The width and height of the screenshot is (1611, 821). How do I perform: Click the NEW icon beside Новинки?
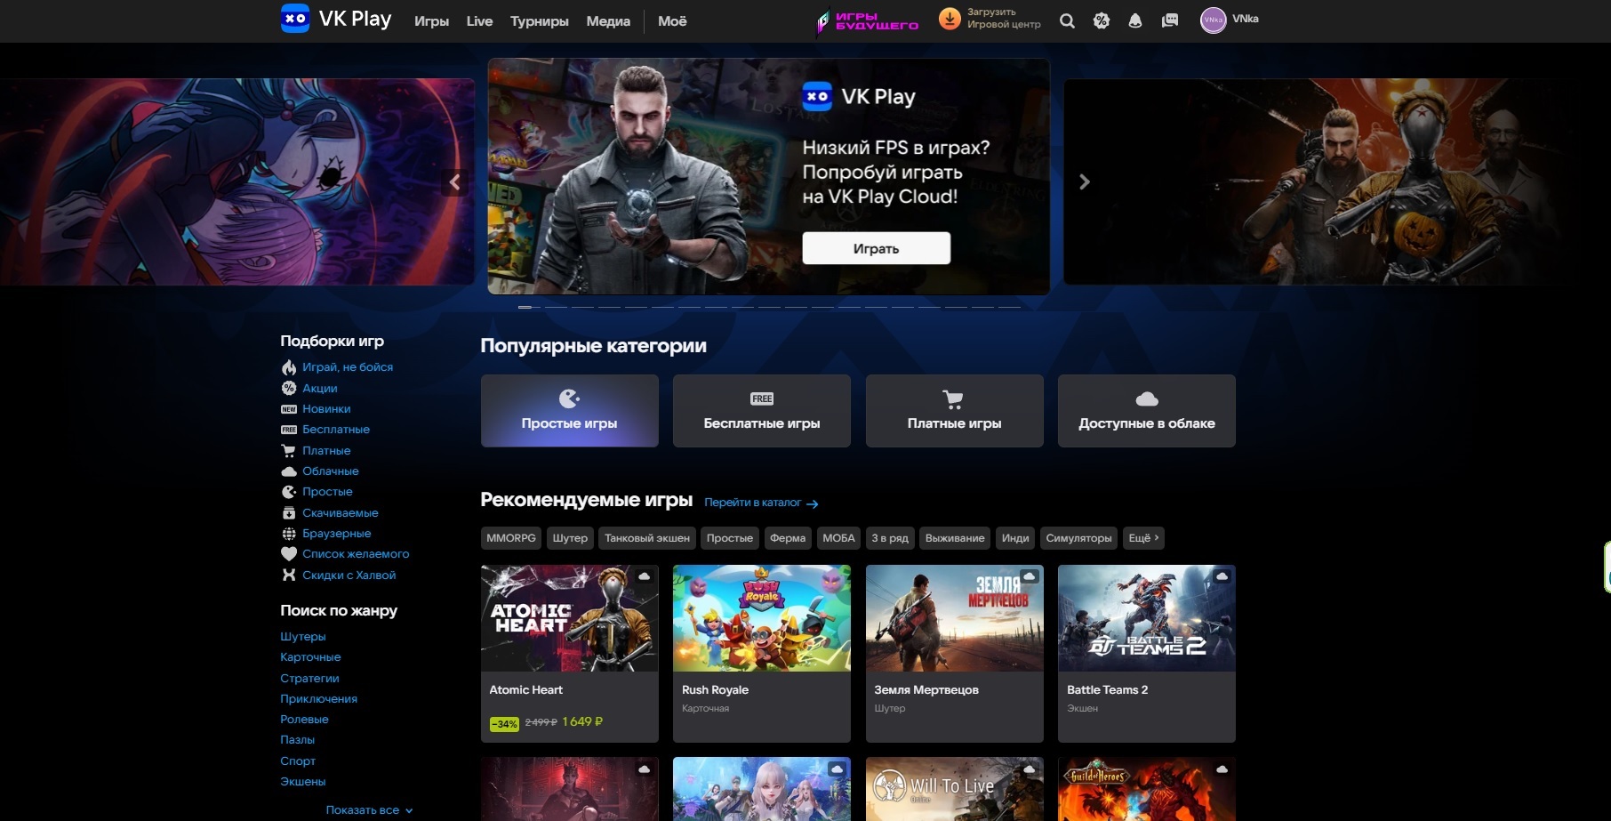pos(289,409)
